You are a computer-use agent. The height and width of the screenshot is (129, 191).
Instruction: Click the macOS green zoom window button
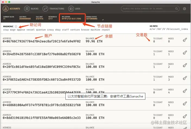click(9, 2)
